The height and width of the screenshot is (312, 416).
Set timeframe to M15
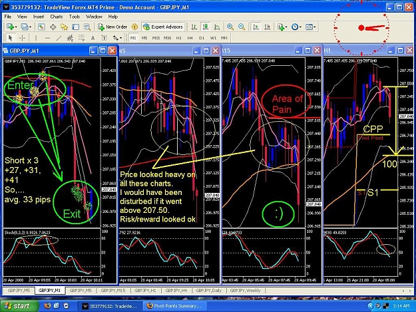click(156, 38)
